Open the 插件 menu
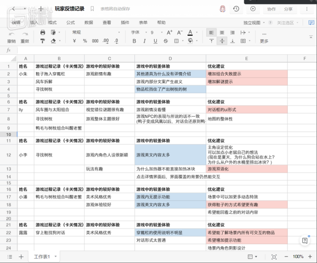Viewport: 317px width, 263px height. [x=125, y=22]
